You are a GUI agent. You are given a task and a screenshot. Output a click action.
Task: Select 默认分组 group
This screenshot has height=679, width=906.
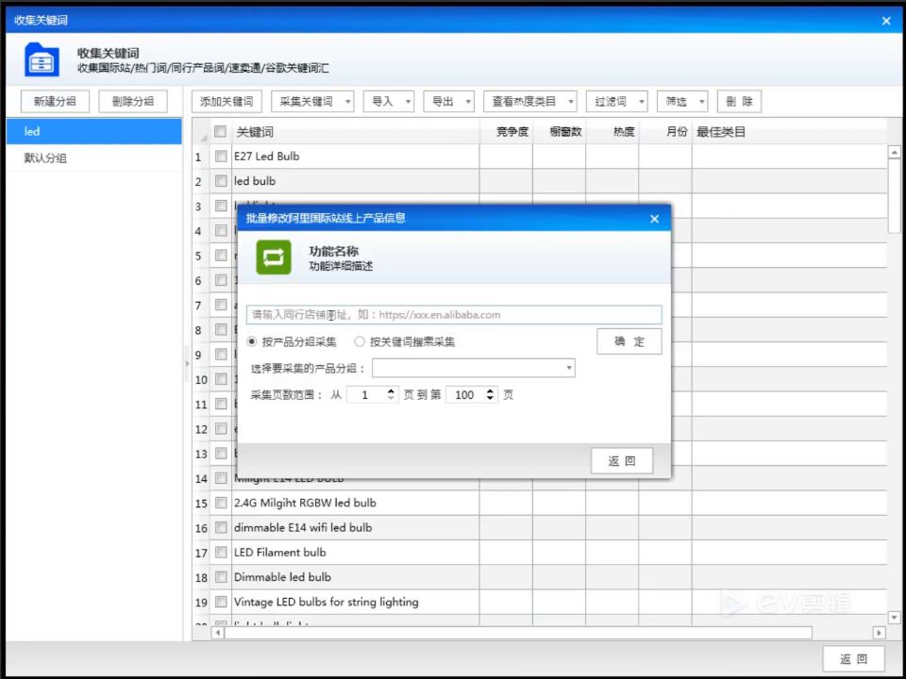pyautogui.click(x=94, y=158)
